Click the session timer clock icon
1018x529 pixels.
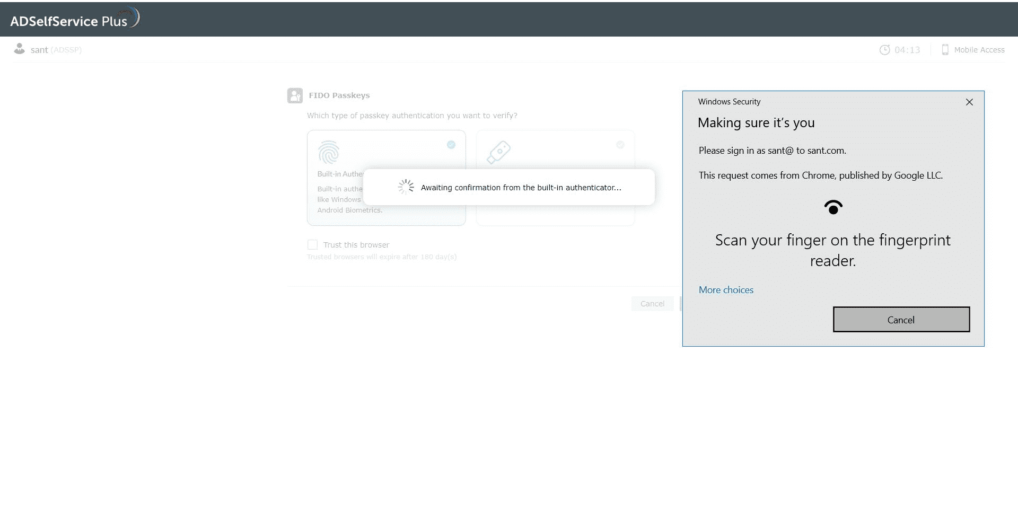tap(884, 50)
